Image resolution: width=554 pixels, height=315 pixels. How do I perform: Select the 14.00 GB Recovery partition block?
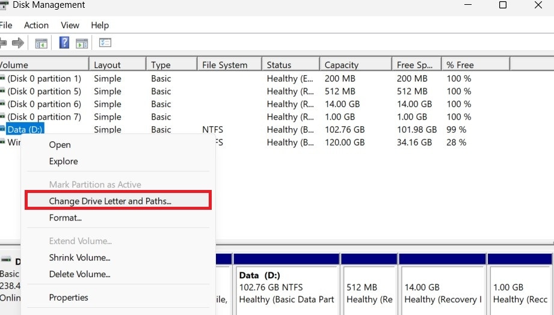tap(443, 290)
